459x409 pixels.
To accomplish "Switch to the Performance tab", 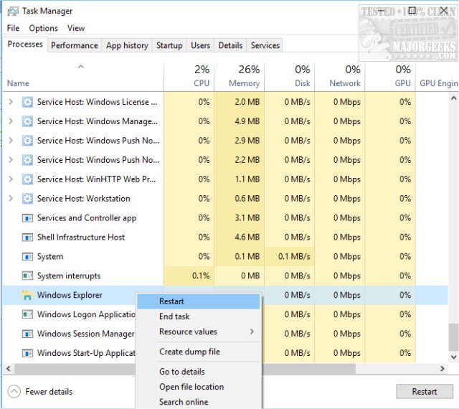I will pyautogui.click(x=75, y=45).
